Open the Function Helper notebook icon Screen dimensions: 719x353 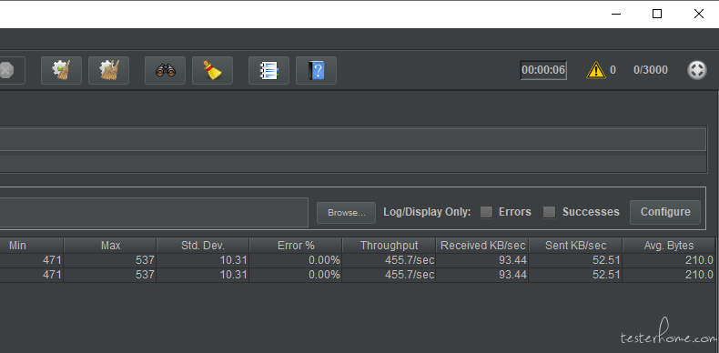tap(268, 71)
